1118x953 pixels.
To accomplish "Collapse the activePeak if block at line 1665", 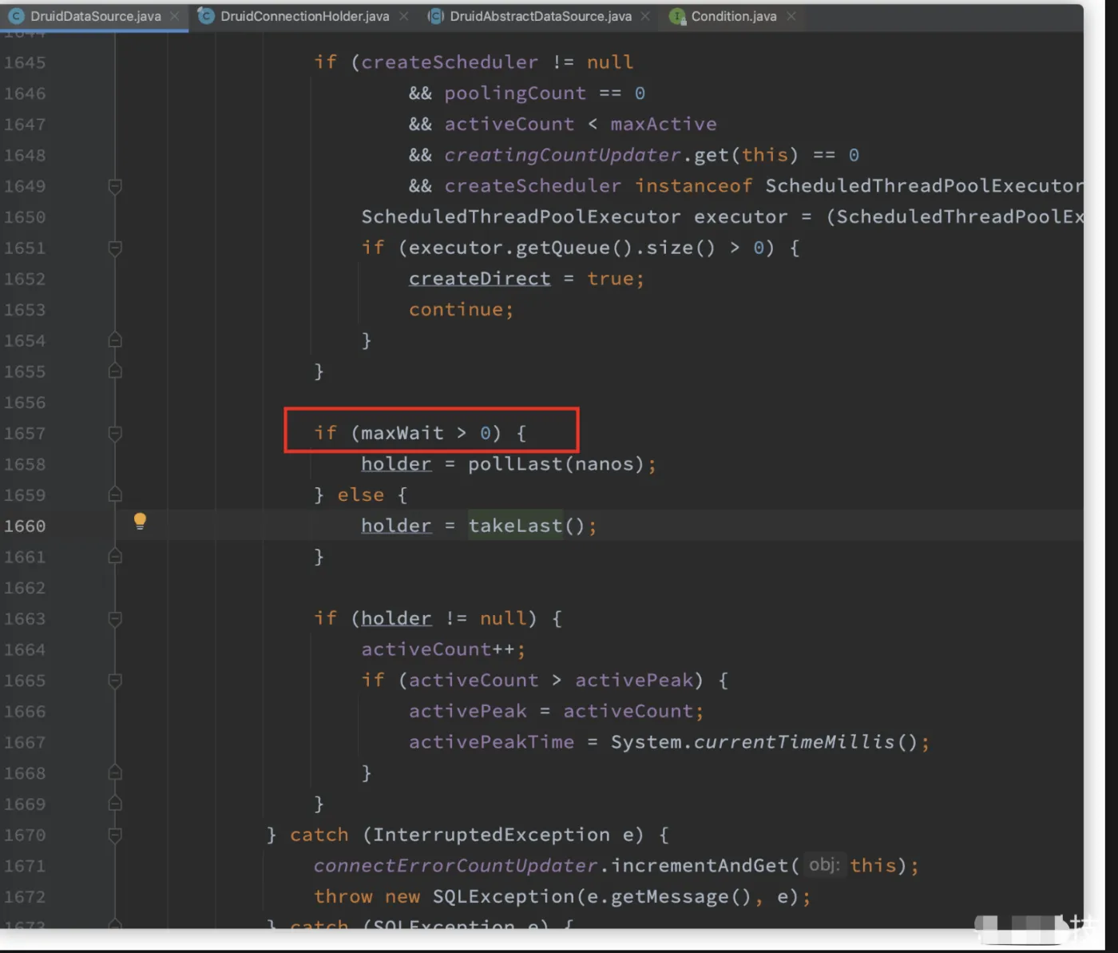I will click(x=115, y=681).
